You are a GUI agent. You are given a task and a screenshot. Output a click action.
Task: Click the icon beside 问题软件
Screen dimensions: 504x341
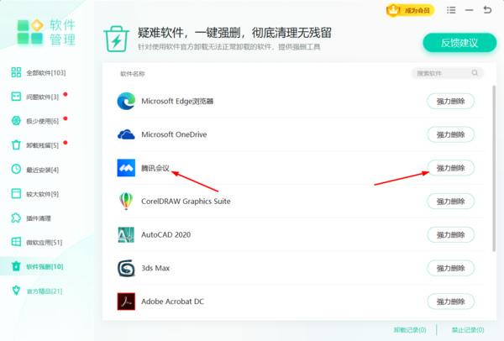click(16, 97)
